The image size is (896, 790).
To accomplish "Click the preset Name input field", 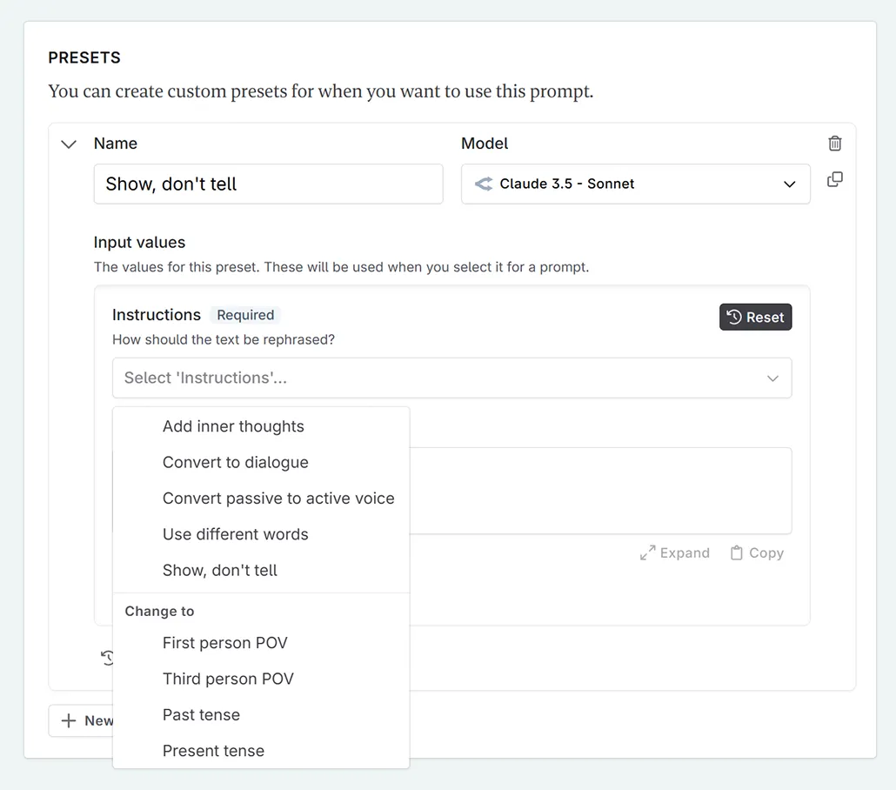I will (268, 184).
